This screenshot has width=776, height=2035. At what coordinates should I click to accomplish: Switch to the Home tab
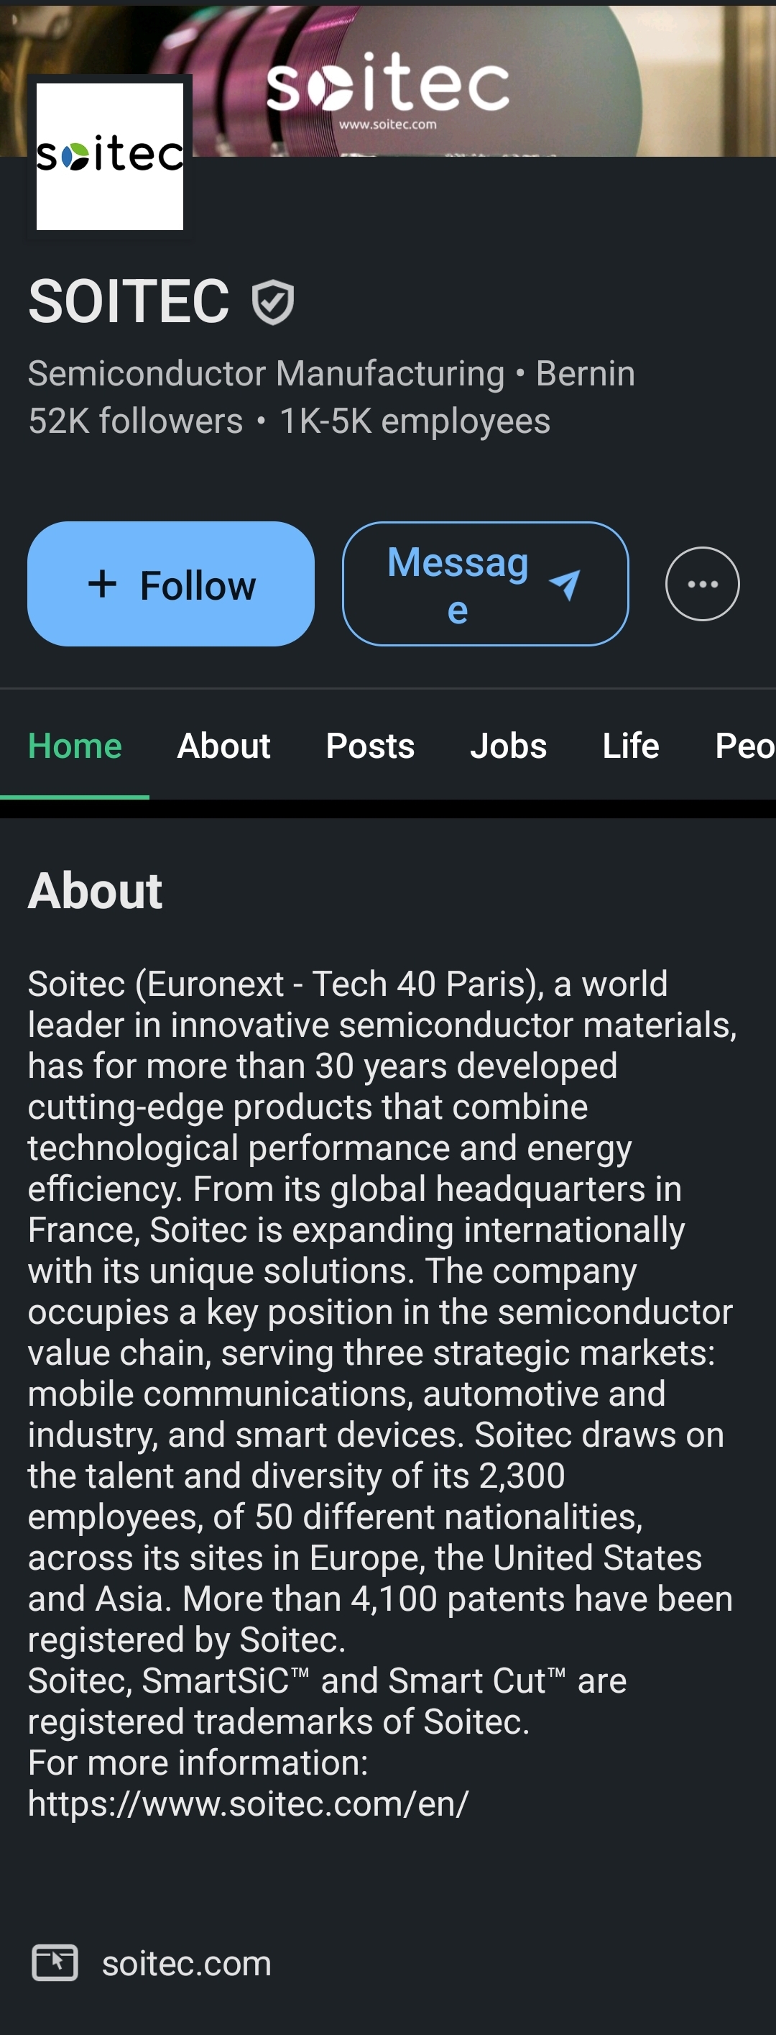(x=75, y=746)
